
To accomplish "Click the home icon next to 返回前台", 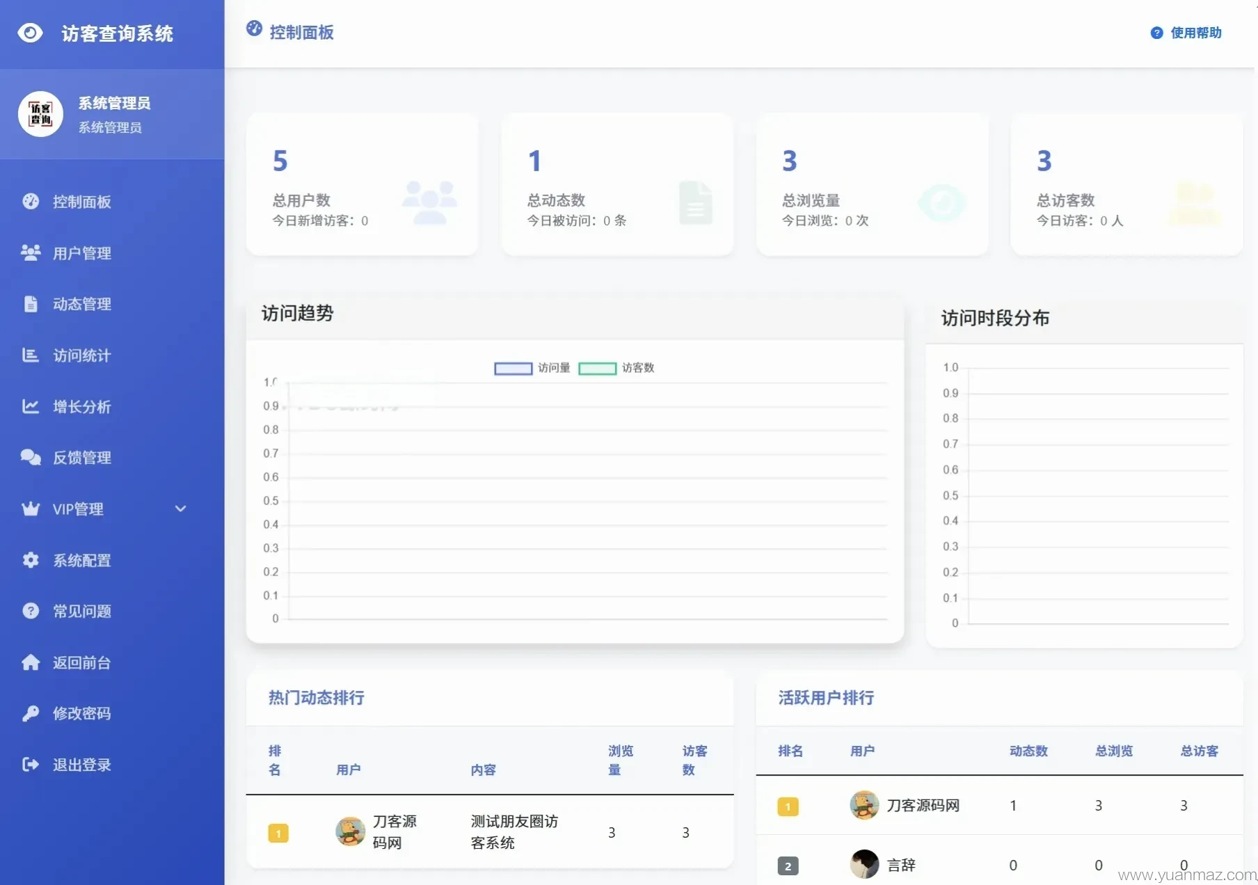I will pyautogui.click(x=31, y=662).
